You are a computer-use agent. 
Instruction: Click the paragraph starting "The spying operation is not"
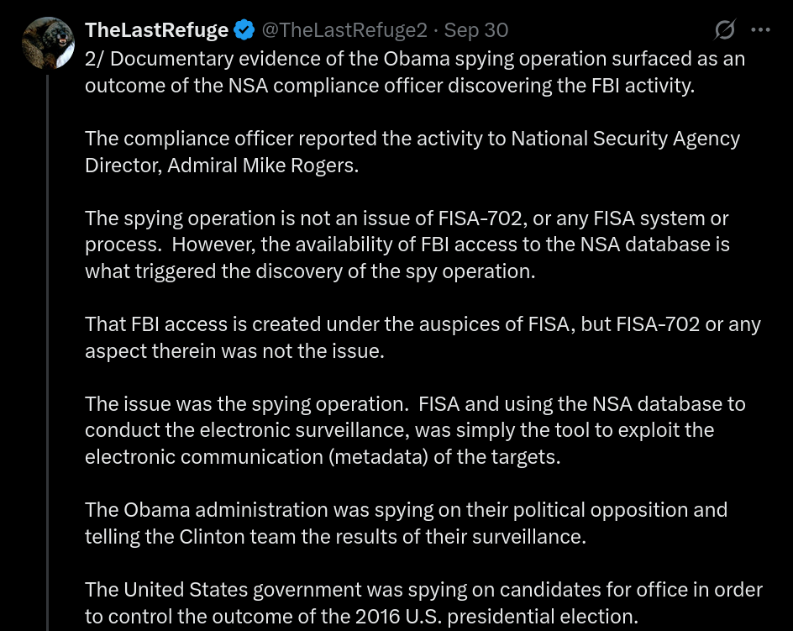point(407,245)
